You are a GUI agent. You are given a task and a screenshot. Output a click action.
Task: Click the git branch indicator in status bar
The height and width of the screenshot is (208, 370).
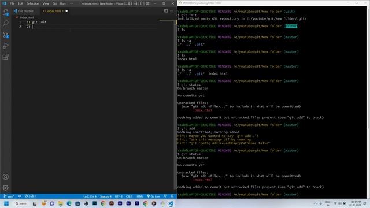click(9, 196)
